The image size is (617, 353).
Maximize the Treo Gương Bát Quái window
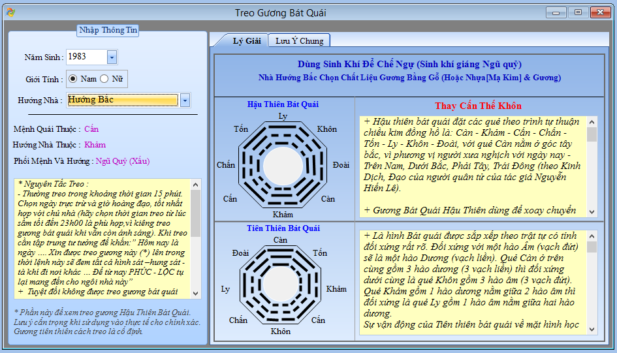tap(578, 12)
